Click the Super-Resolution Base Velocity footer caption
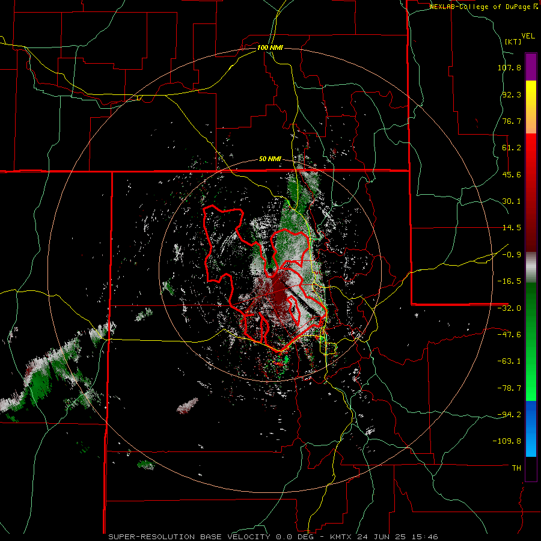The image size is (541, 541). tap(274, 537)
